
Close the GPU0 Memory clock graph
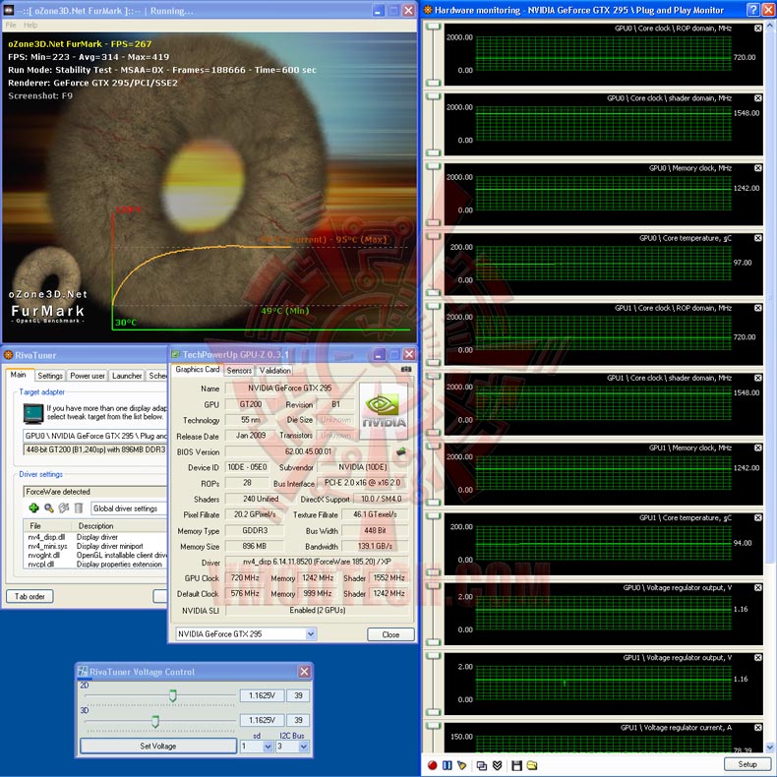coord(757,168)
